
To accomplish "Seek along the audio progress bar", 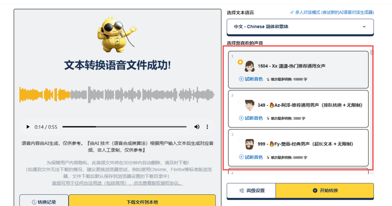I will [x=124, y=127].
